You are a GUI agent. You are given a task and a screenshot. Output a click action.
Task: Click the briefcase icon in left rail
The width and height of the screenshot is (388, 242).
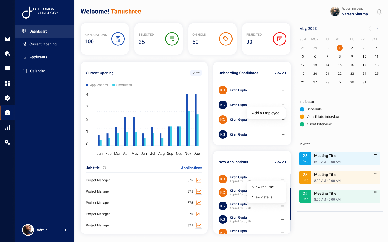click(x=8, y=113)
